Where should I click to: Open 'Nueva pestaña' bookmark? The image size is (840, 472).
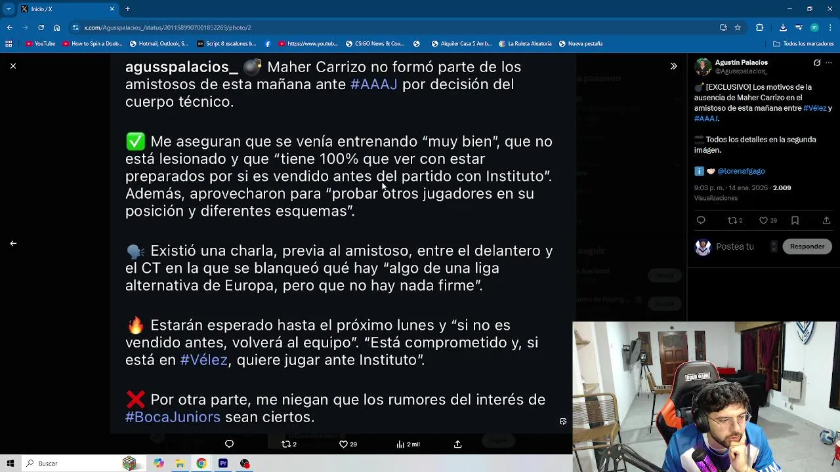tap(581, 44)
